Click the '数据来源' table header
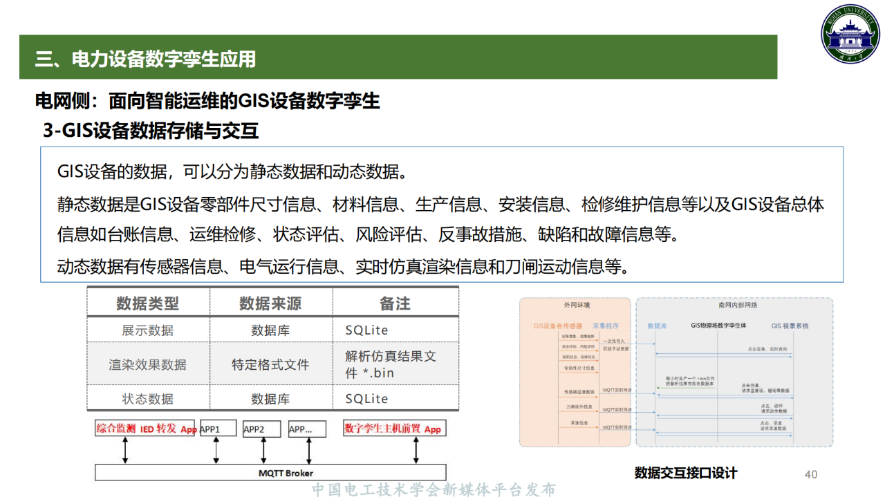The width and height of the screenshot is (885, 497). click(270, 303)
